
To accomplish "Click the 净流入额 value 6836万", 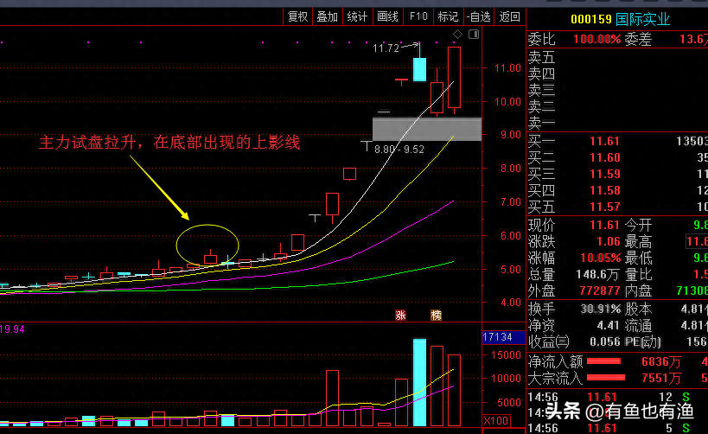I will point(661,361).
